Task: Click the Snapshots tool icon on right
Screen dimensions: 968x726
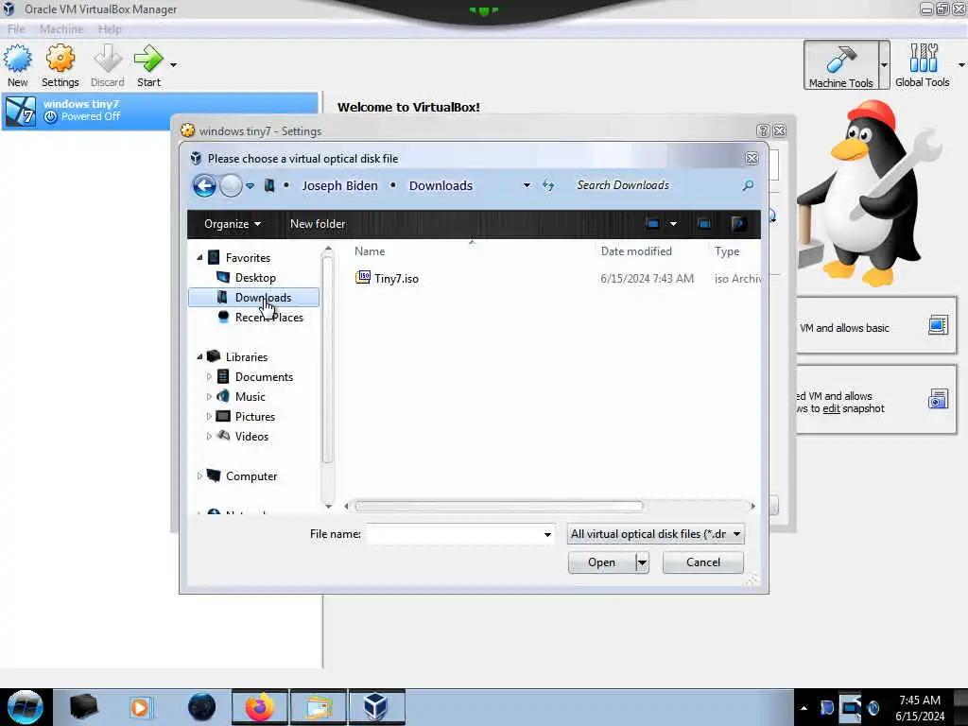Action: pos(938,400)
